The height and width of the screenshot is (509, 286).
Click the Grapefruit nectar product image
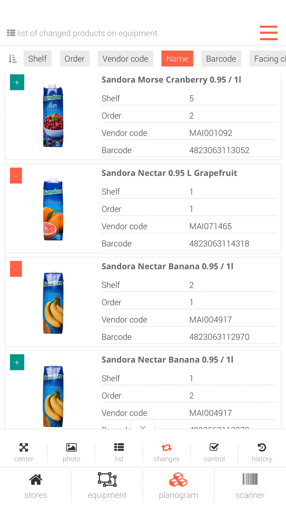pos(53,209)
